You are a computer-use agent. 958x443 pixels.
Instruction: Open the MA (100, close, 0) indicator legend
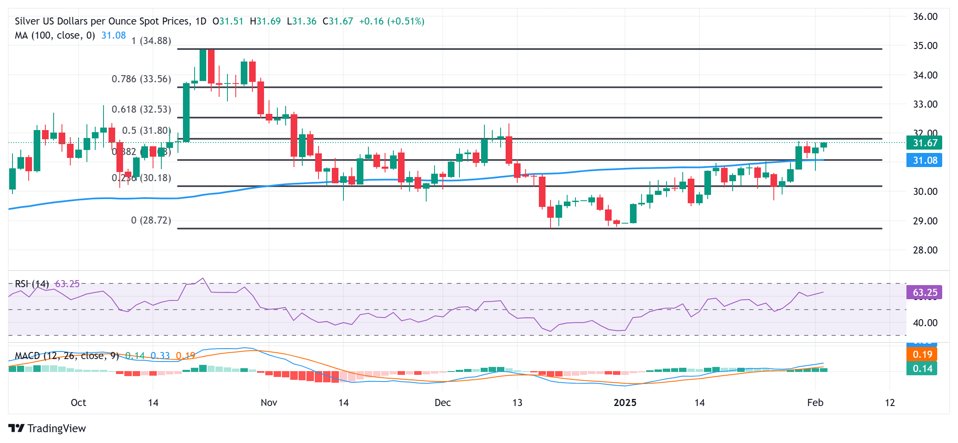click(55, 35)
